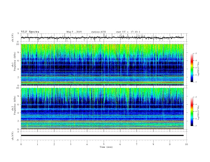Screen dimensions: 210x162
Task: Click the "-7" label on ch.1 color bar
Action: 196,82
